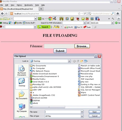
Task: Select the DEEPAK file in list
Action: click(x=35, y=100)
